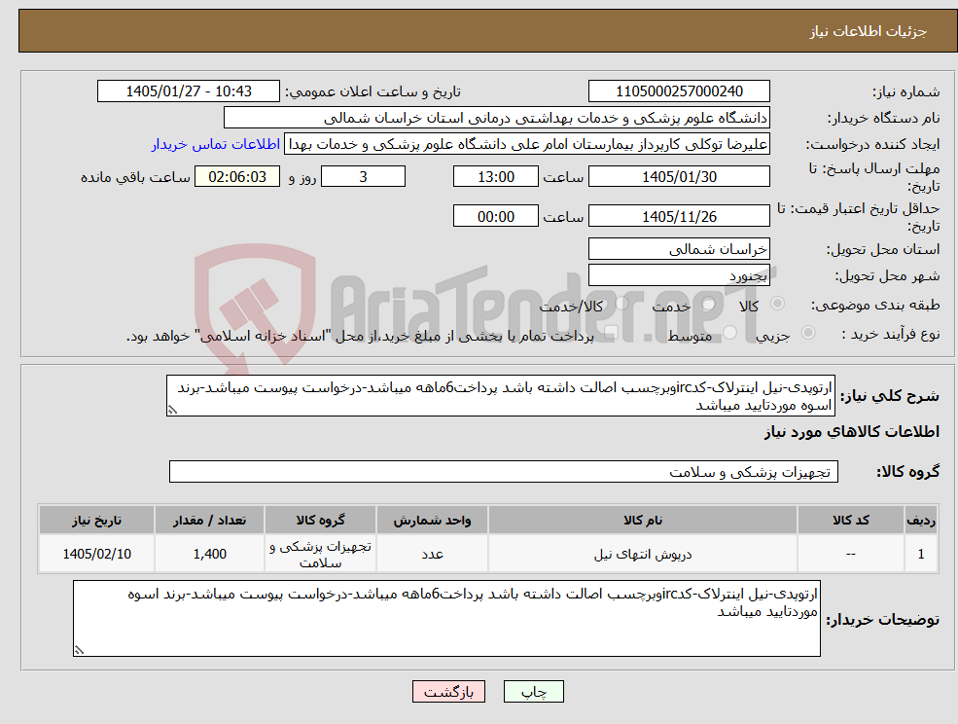The height and width of the screenshot is (724, 958).
Task: Click the توضیحات خریدار label
Action: click(x=883, y=620)
